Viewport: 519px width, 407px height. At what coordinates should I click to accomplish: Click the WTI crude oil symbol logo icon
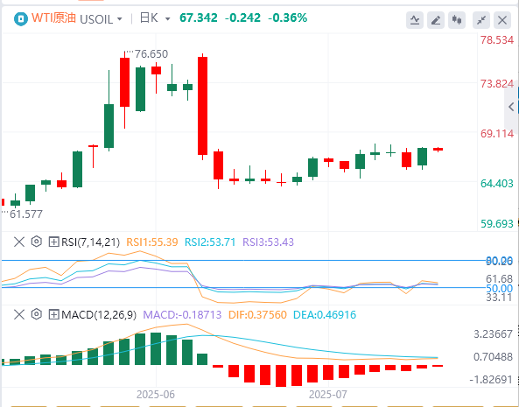point(20,19)
